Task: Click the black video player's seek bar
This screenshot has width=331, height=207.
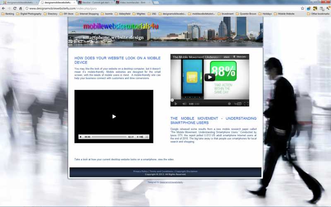Action: tap(109, 137)
